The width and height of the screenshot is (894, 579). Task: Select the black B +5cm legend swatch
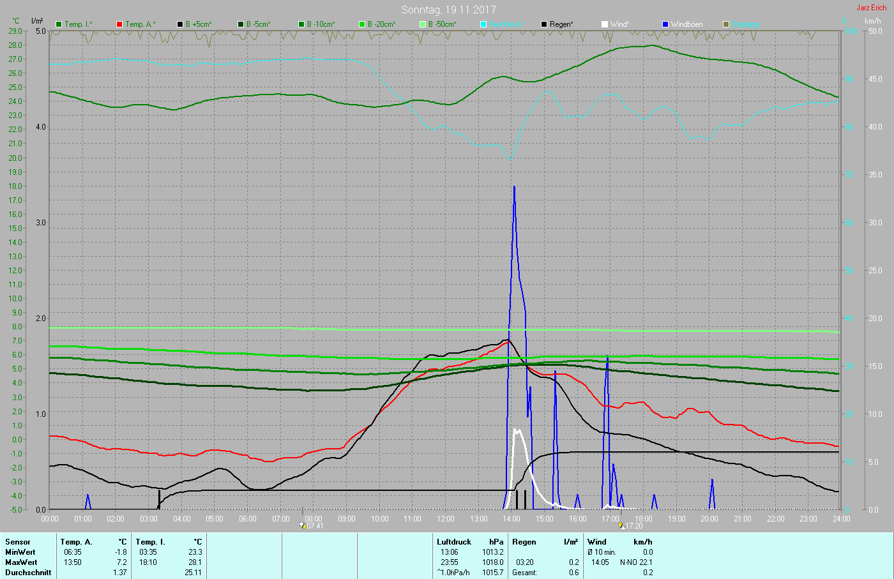click(180, 24)
